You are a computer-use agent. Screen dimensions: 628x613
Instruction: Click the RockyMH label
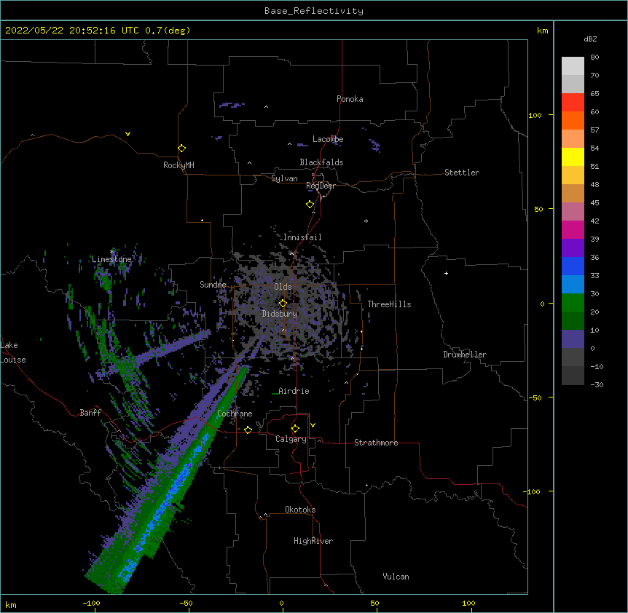pyautogui.click(x=178, y=165)
